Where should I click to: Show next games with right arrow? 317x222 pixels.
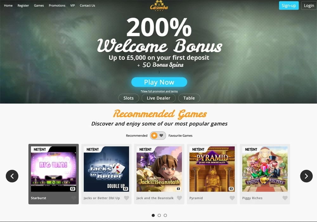[x=306, y=176]
